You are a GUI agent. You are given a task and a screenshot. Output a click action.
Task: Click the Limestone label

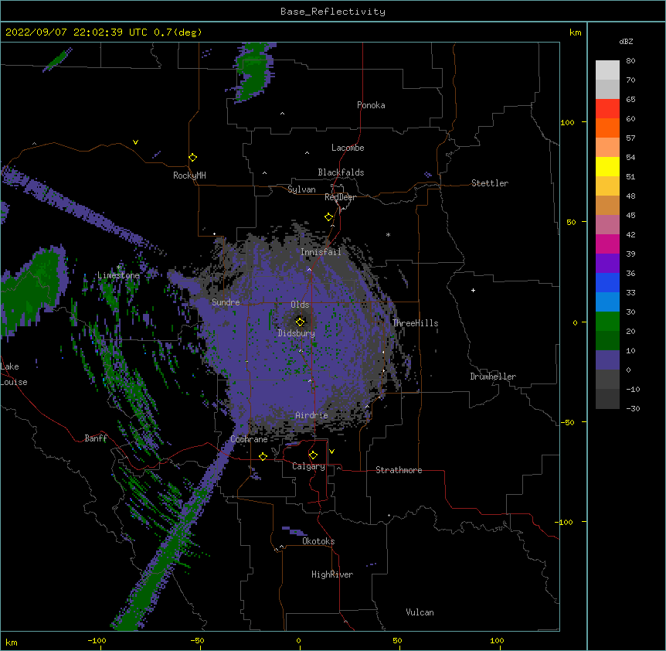118,275
